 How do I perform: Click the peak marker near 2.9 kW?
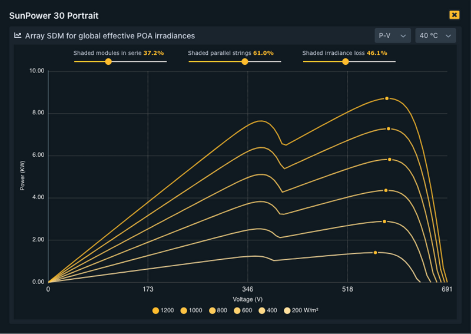(x=384, y=221)
